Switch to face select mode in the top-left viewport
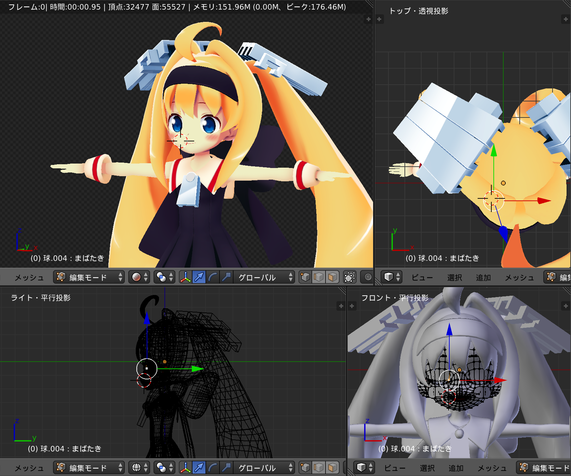Screen dimensions: 571x476 (332, 277)
